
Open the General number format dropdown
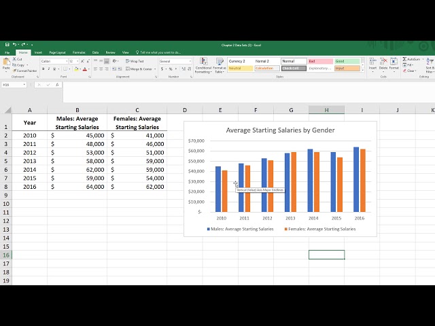[x=190, y=61]
